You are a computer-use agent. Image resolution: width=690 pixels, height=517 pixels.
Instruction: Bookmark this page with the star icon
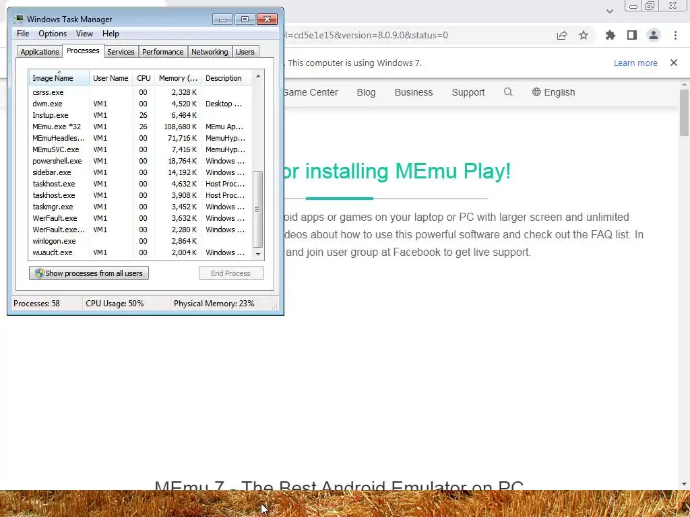[583, 35]
